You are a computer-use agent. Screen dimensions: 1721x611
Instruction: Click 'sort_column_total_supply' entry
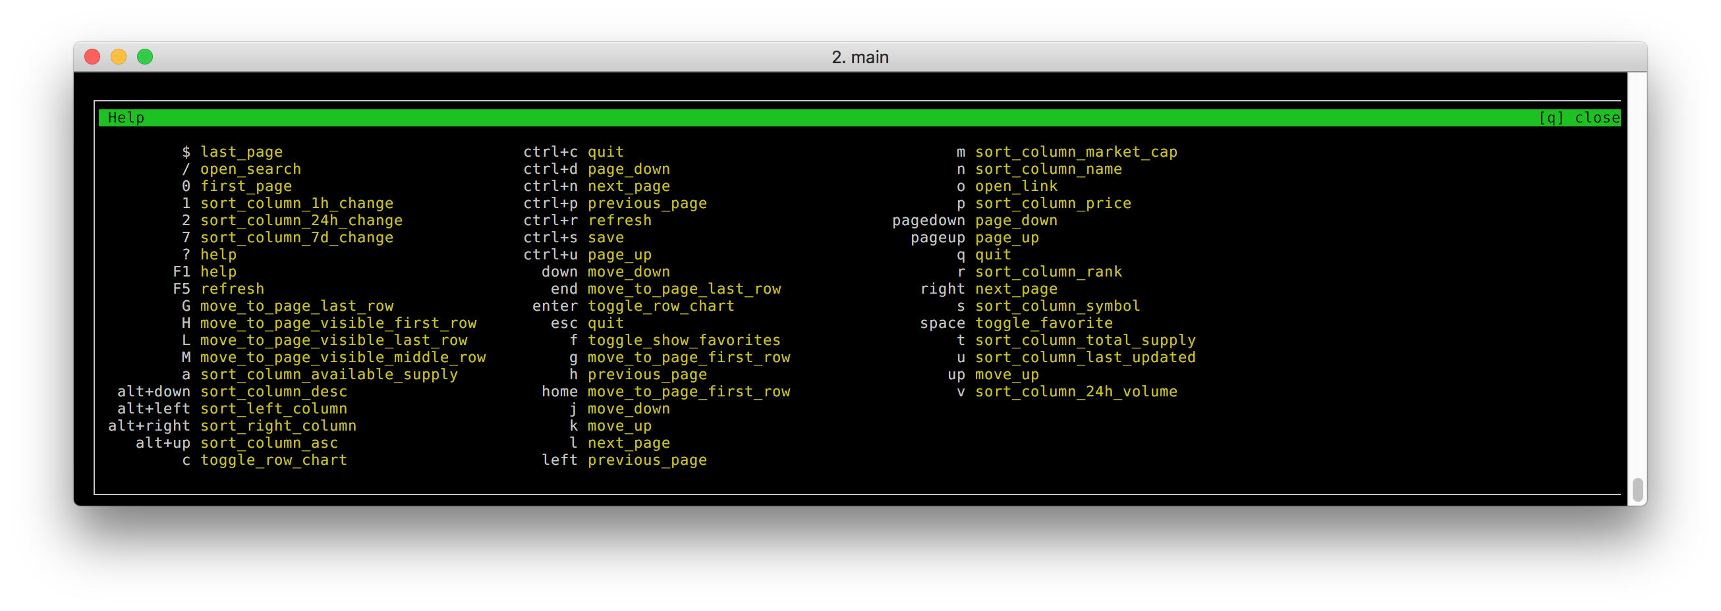coord(1086,340)
